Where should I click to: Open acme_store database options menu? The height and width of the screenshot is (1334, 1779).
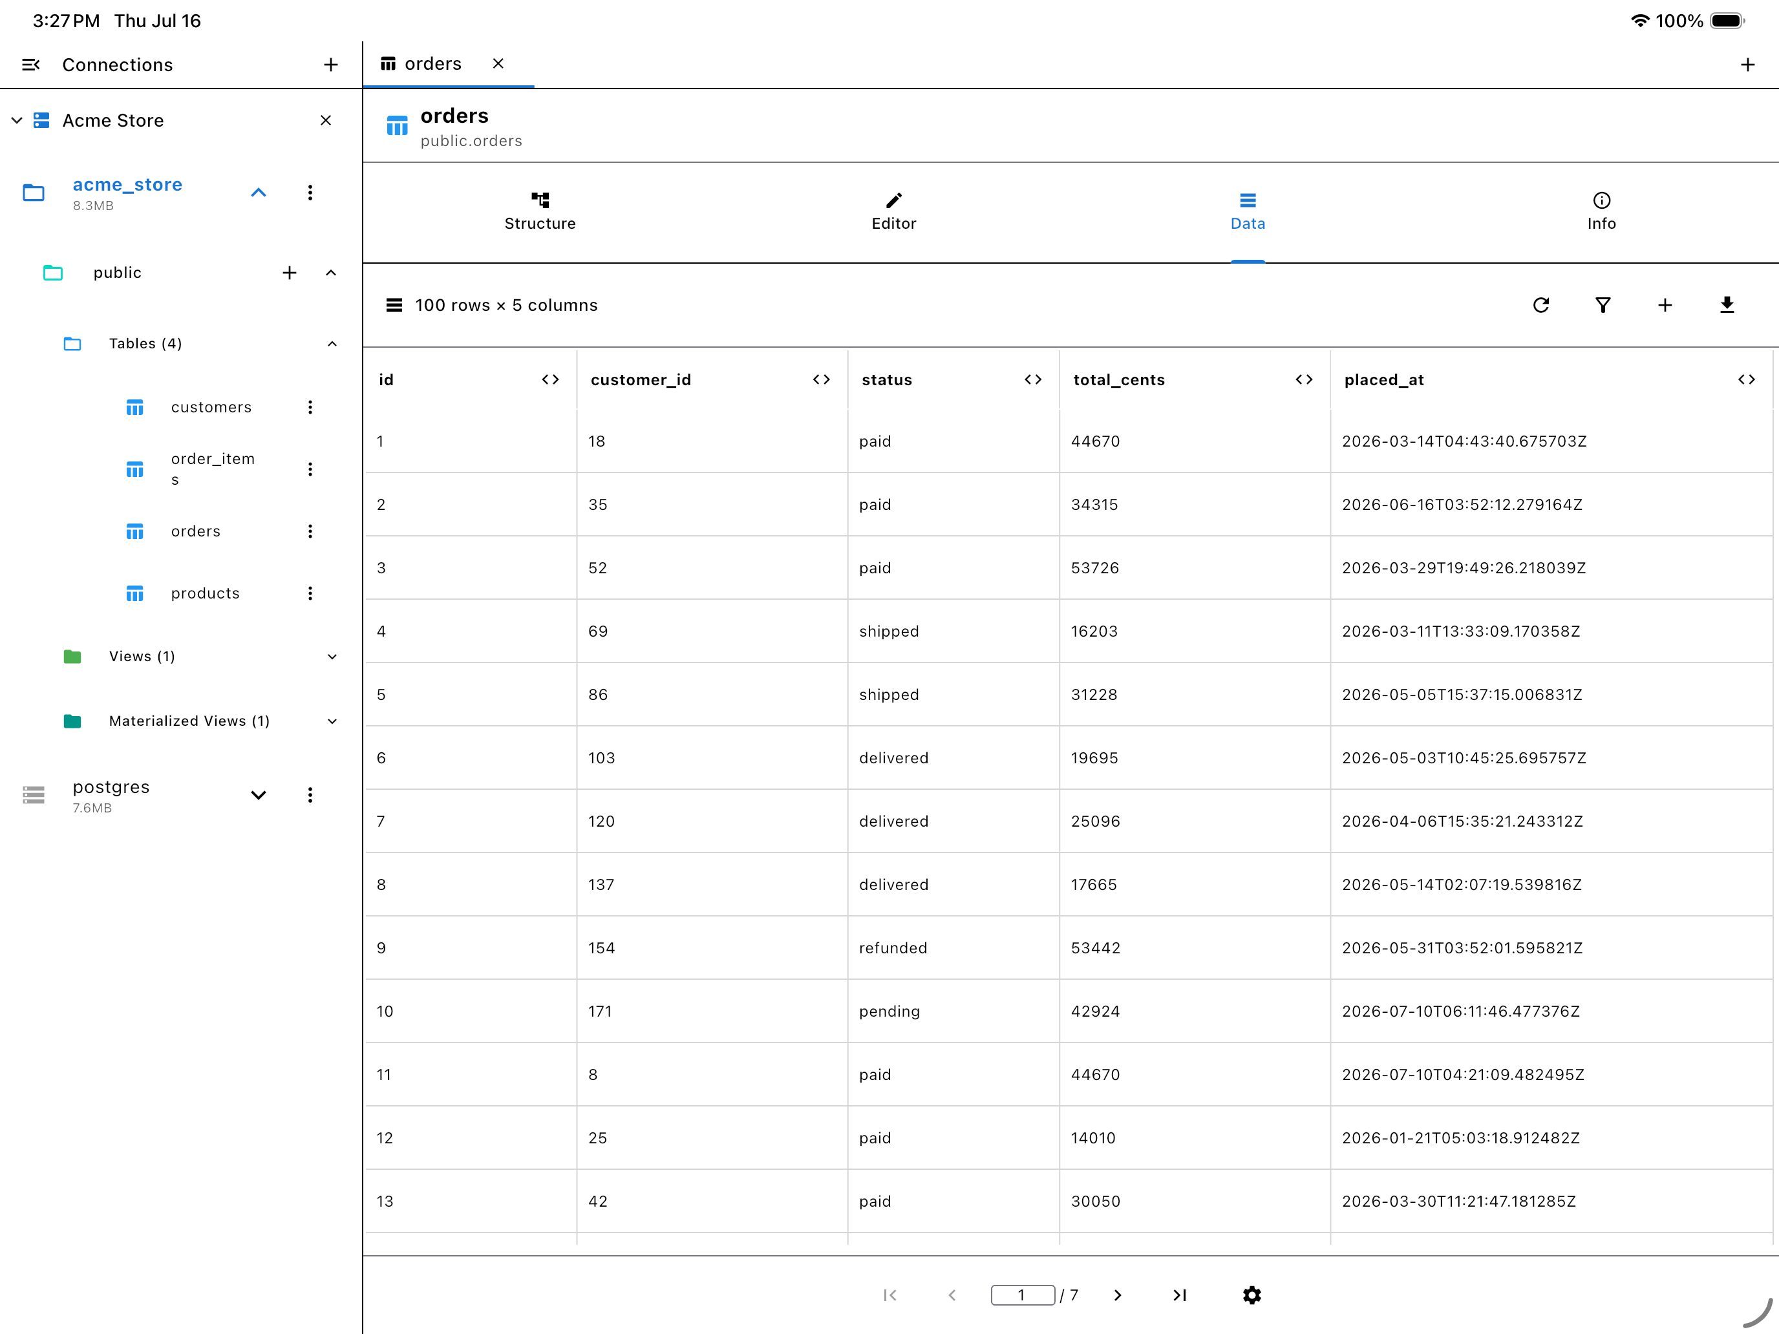pyautogui.click(x=310, y=192)
